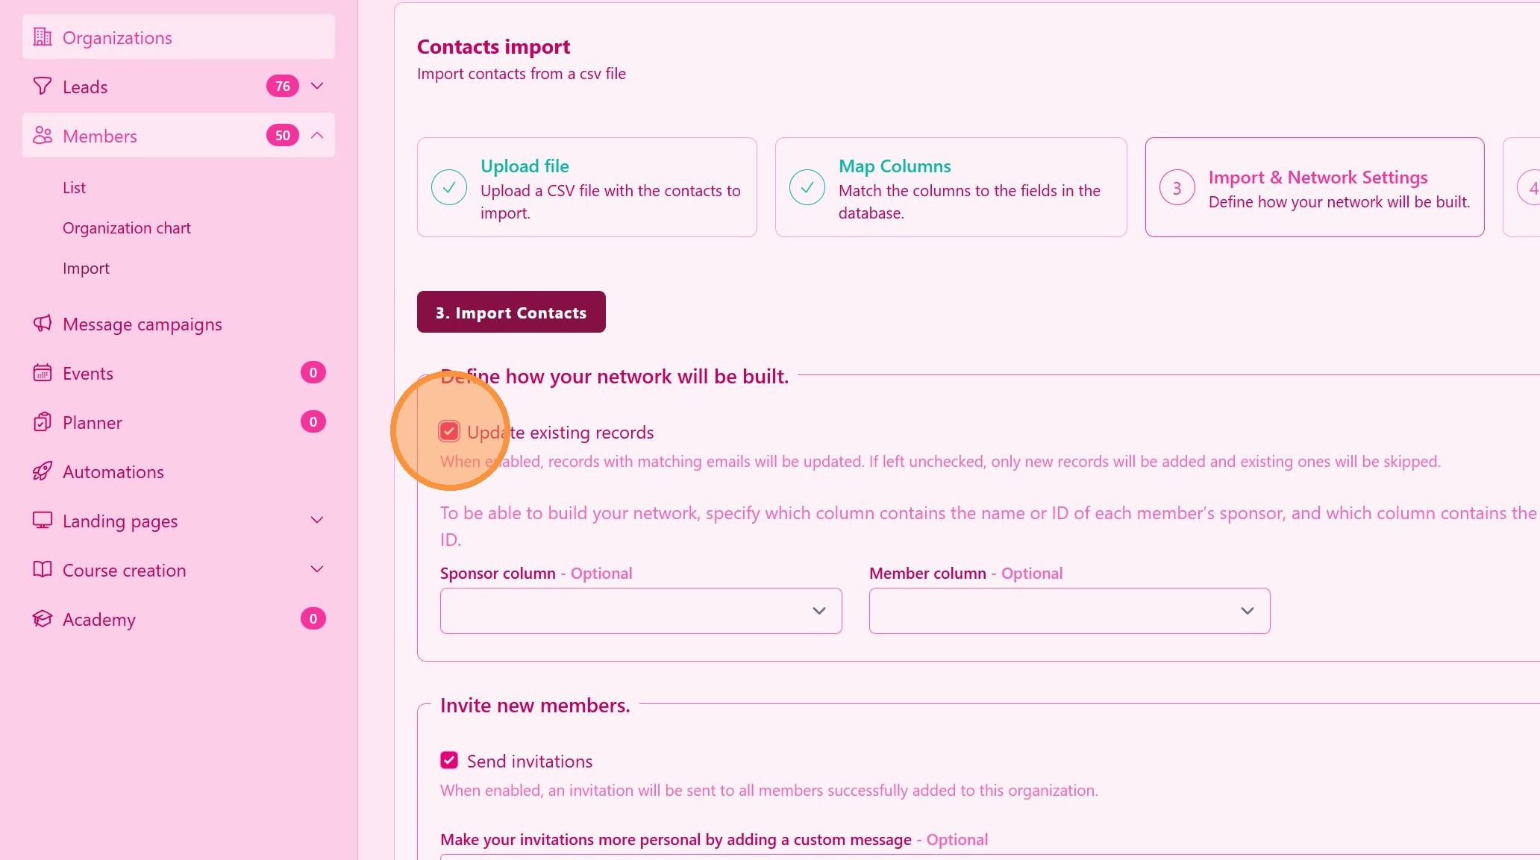Collapse the Members submenu chevron

coord(317,136)
